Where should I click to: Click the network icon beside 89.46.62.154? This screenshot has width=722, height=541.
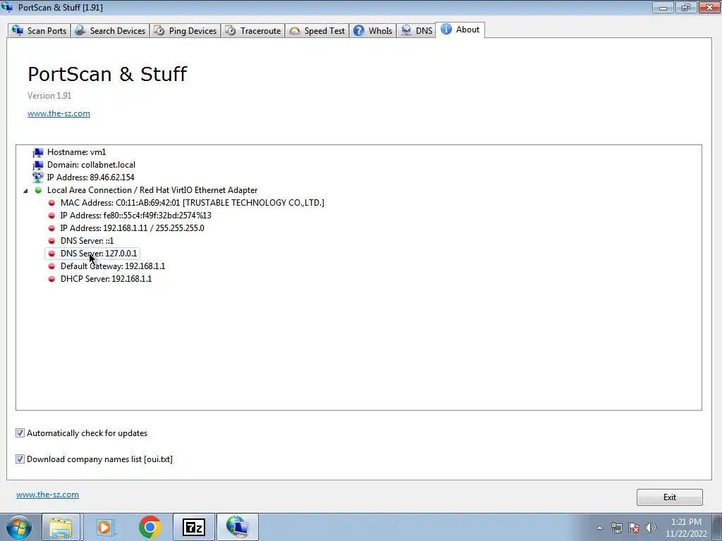point(38,178)
